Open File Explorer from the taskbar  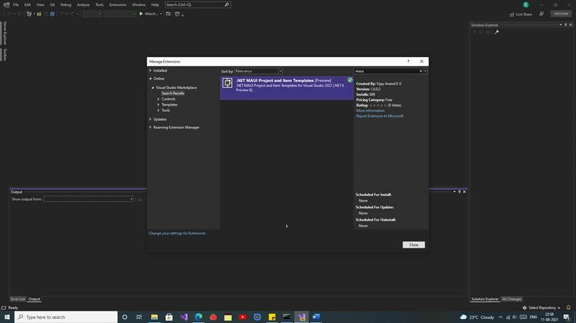(x=154, y=317)
